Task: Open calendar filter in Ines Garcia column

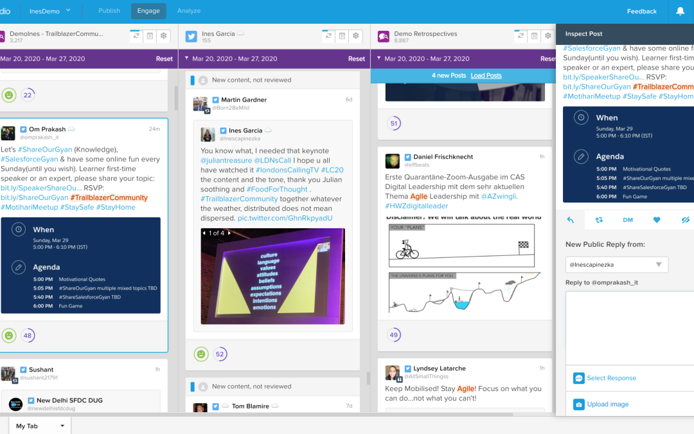Action: pyautogui.click(x=342, y=36)
